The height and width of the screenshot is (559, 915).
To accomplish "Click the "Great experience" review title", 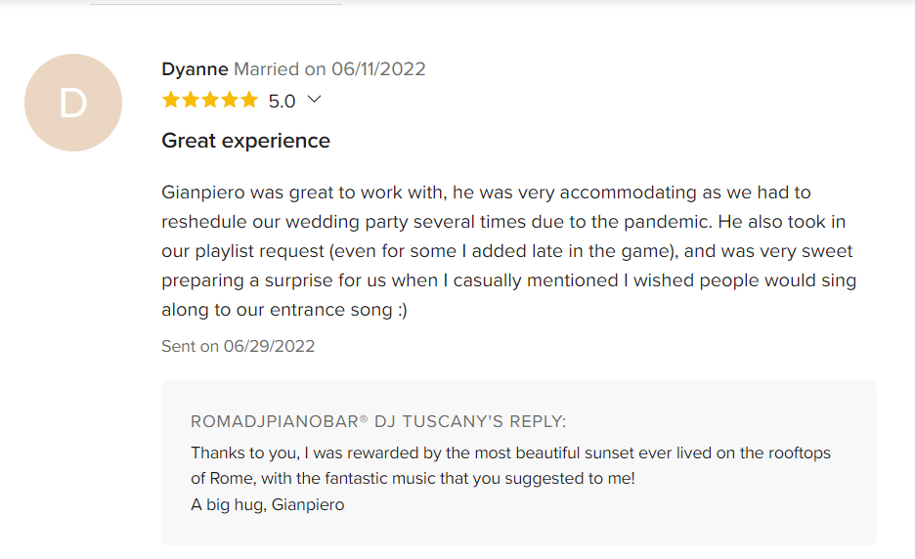I will point(245,141).
